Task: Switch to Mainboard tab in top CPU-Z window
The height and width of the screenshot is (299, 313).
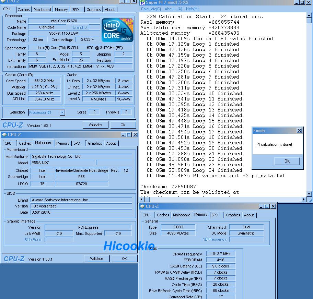Action: click(x=42, y=10)
